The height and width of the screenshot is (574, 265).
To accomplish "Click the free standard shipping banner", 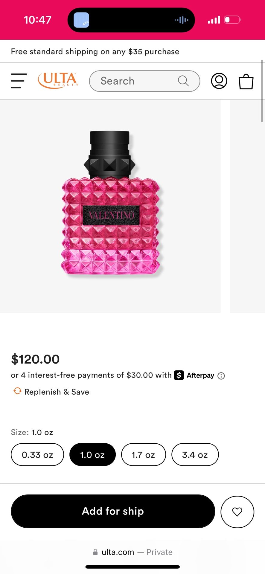I will coord(95,51).
